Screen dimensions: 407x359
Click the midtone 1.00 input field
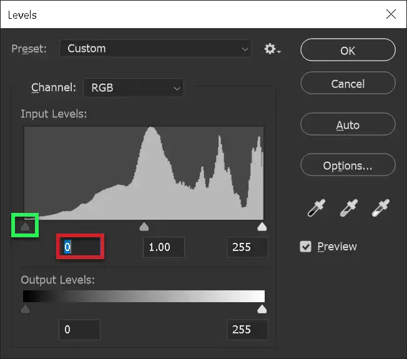164,247
